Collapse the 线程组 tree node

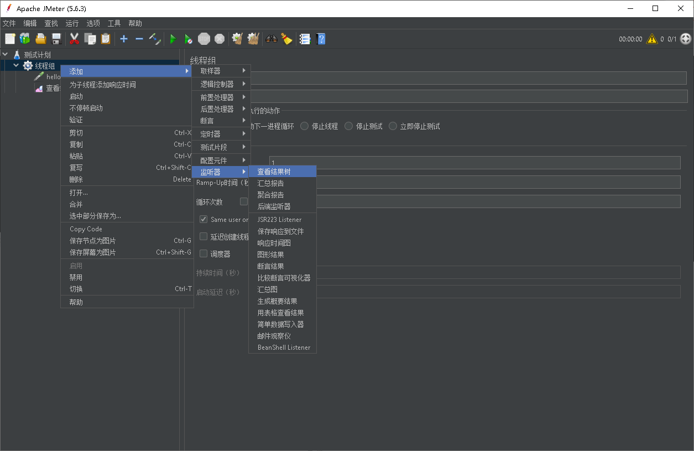point(16,66)
